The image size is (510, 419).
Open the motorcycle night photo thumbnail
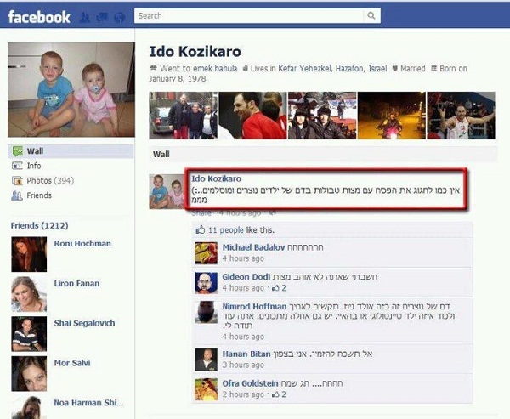point(392,116)
